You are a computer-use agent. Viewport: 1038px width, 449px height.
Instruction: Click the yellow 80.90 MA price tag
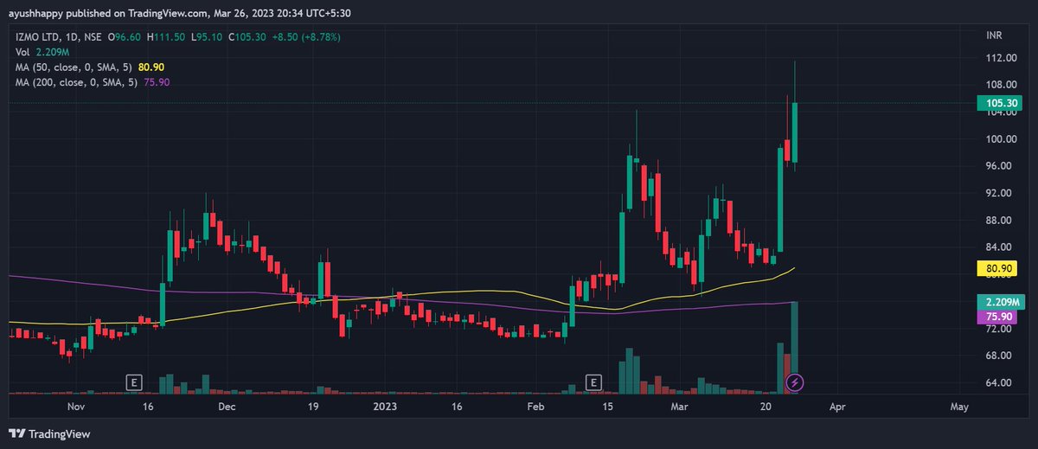click(x=996, y=269)
